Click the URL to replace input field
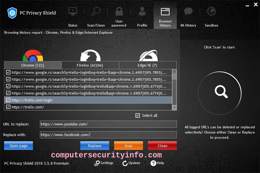The image size is (260, 173). (x=108, y=124)
